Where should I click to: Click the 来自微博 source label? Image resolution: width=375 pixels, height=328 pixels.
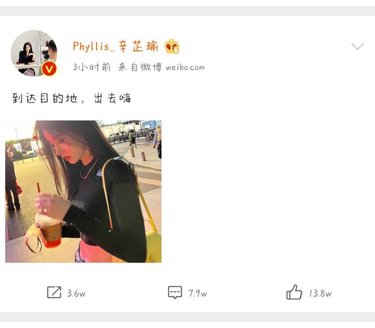(140, 67)
